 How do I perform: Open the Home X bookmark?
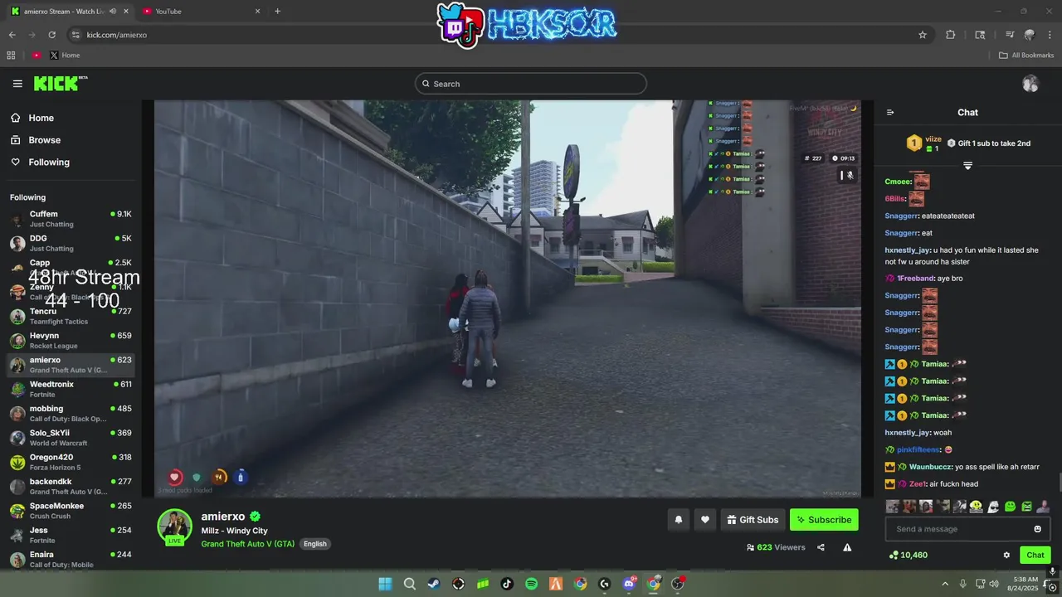pos(65,56)
